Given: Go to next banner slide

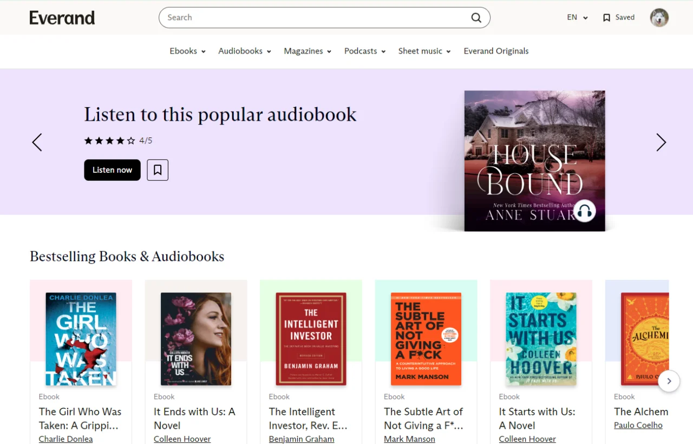Looking at the screenshot, I should click(x=661, y=142).
